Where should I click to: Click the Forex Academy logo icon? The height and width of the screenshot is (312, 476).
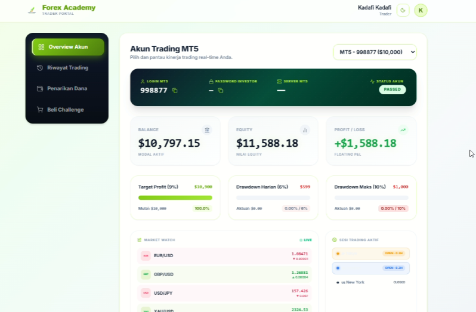[32, 10]
